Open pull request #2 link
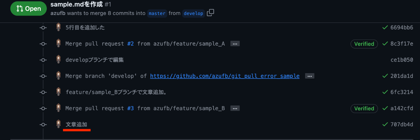This screenshot has width=420, height=140. pos(130,44)
